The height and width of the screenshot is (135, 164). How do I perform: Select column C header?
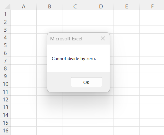coord(75,6)
